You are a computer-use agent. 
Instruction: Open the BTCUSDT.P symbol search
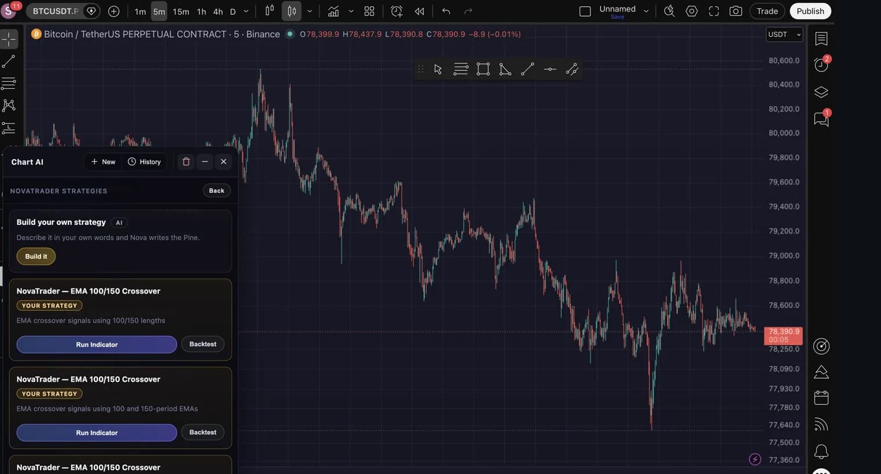pos(55,11)
